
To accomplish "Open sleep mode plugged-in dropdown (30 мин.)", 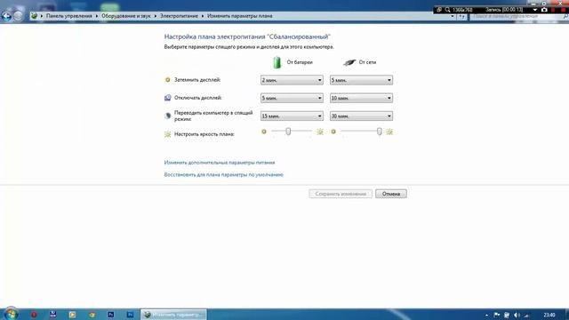I will click(x=361, y=116).
